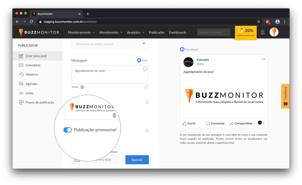Click the calendar icon beside date field
Image resolution: width=302 pixels, height=185 pixels.
pos(77,160)
